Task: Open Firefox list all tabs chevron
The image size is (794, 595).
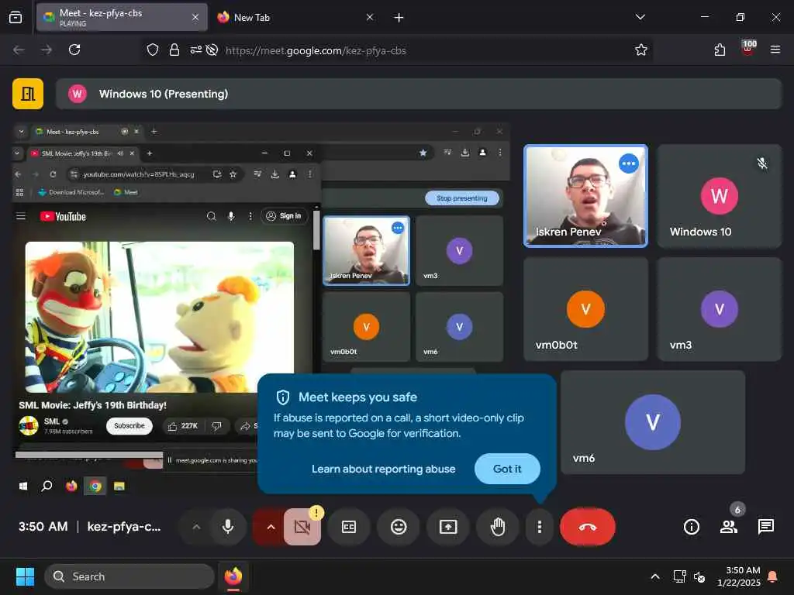Action: (640, 17)
